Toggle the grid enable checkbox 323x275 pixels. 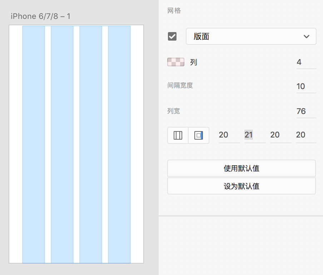click(x=172, y=36)
